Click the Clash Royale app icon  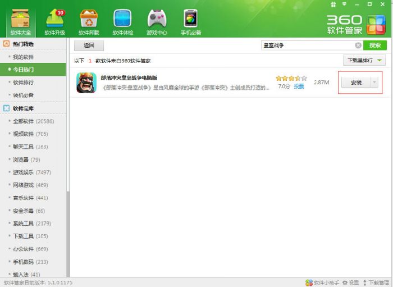tap(86, 83)
